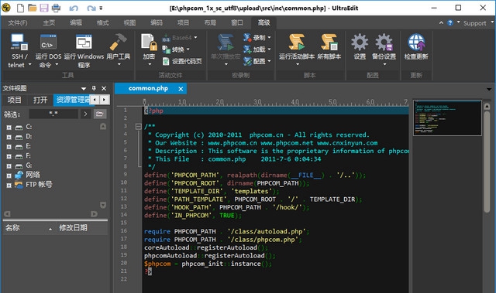
Task: Select the Base64 encoding tool
Action: pos(179,38)
